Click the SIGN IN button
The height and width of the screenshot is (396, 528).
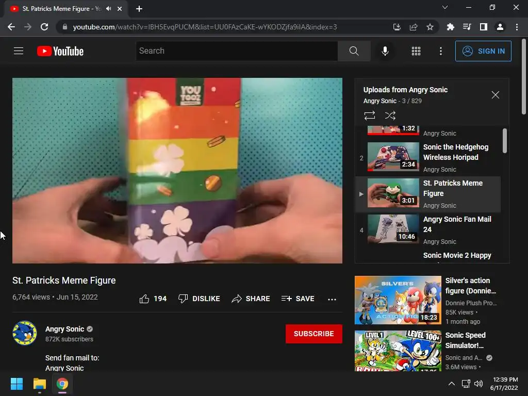483,51
